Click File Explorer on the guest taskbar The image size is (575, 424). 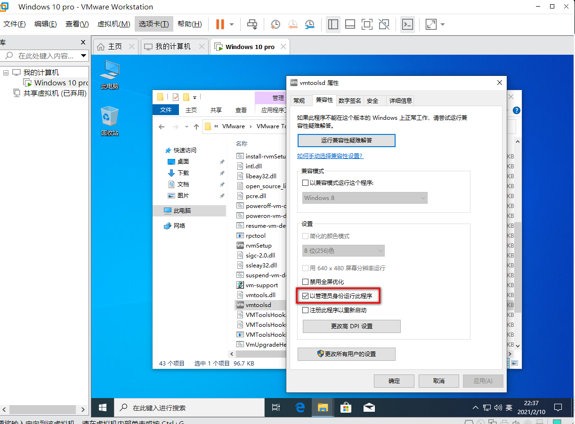click(x=323, y=407)
